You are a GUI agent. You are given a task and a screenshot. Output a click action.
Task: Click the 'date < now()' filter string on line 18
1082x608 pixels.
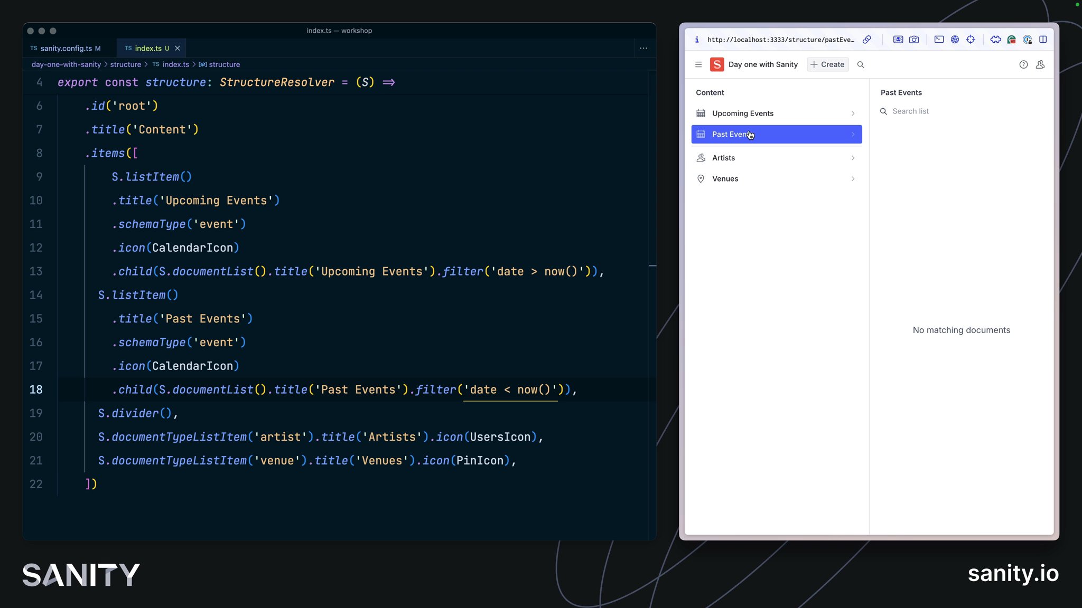point(510,389)
